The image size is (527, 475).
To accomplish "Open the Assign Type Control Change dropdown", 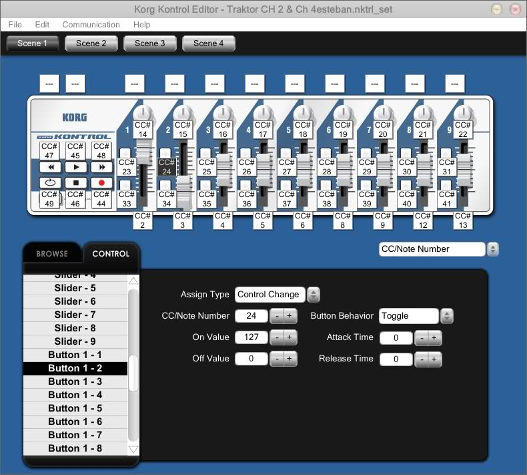I will coord(314,295).
